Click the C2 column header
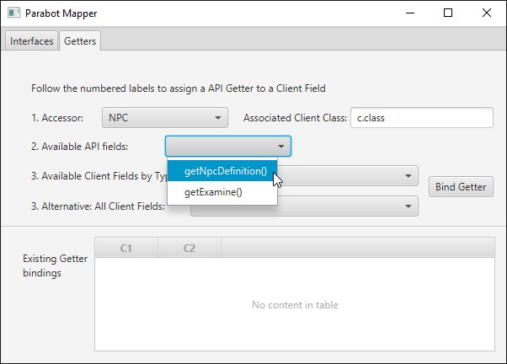Viewport: 507px width, 364px height. coord(189,249)
